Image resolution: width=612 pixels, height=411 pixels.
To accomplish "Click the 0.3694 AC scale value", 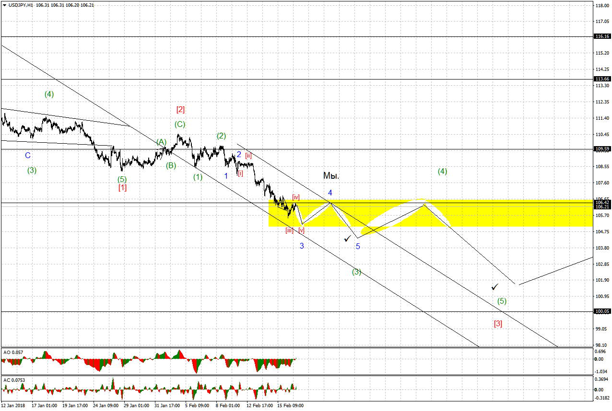I will [602, 379].
